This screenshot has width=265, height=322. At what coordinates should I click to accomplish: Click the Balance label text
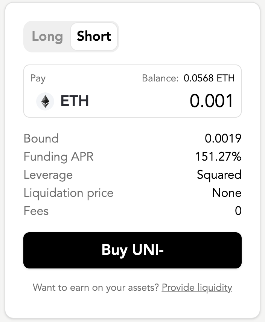[160, 78]
